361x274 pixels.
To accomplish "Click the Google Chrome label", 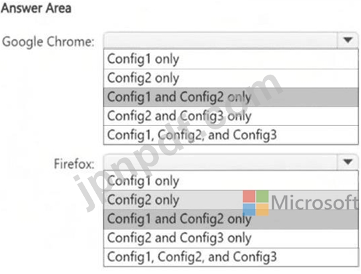I will coord(48,42).
